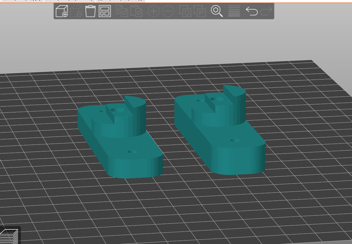Click the Delete all trash bin icon

pos(90,11)
